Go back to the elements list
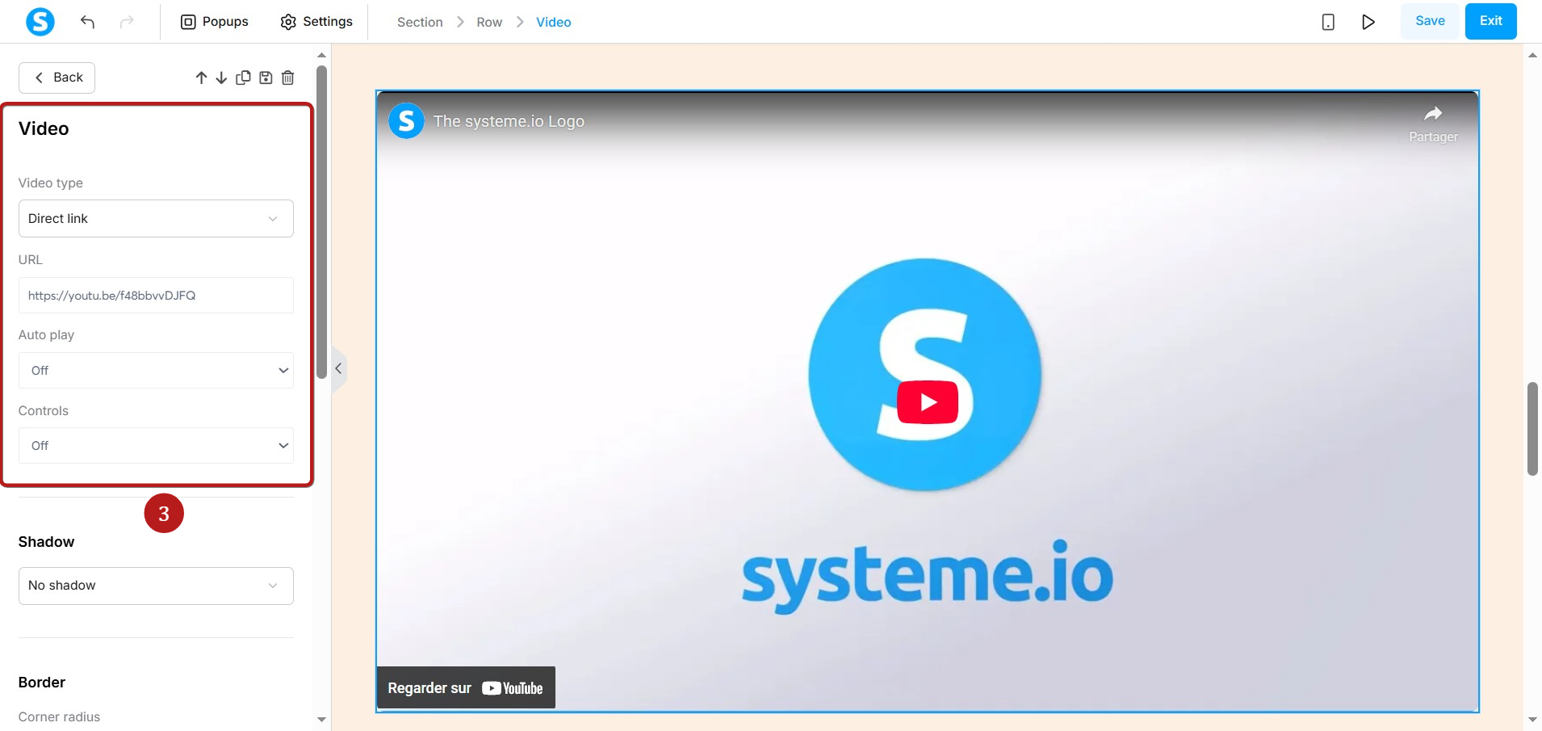 click(x=57, y=78)
